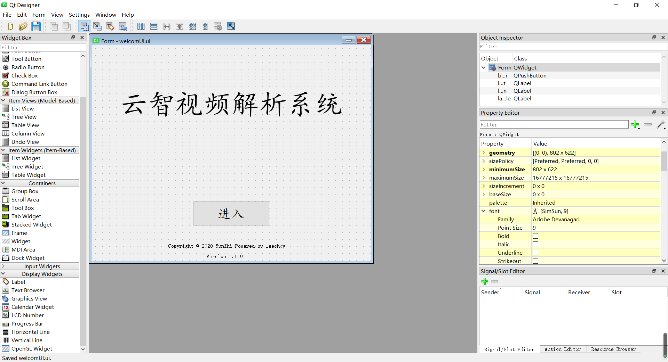
Task: Select QPushButton in Object Inspector
Action: coord(530,76)
